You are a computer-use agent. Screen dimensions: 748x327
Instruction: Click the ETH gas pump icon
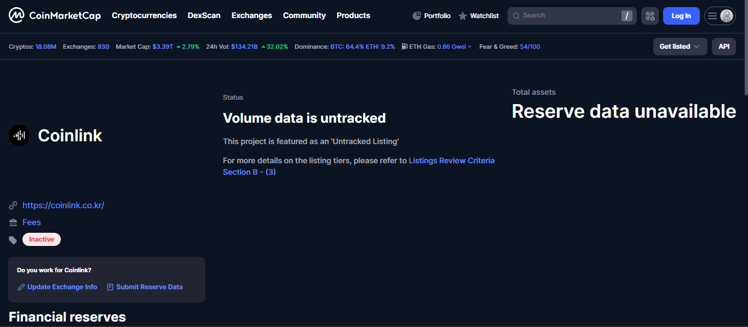point(404,47)
